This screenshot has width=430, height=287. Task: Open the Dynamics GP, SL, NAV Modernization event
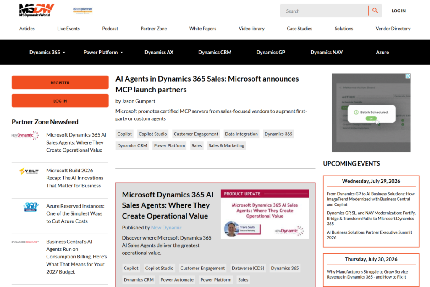[x=371, y=219]
